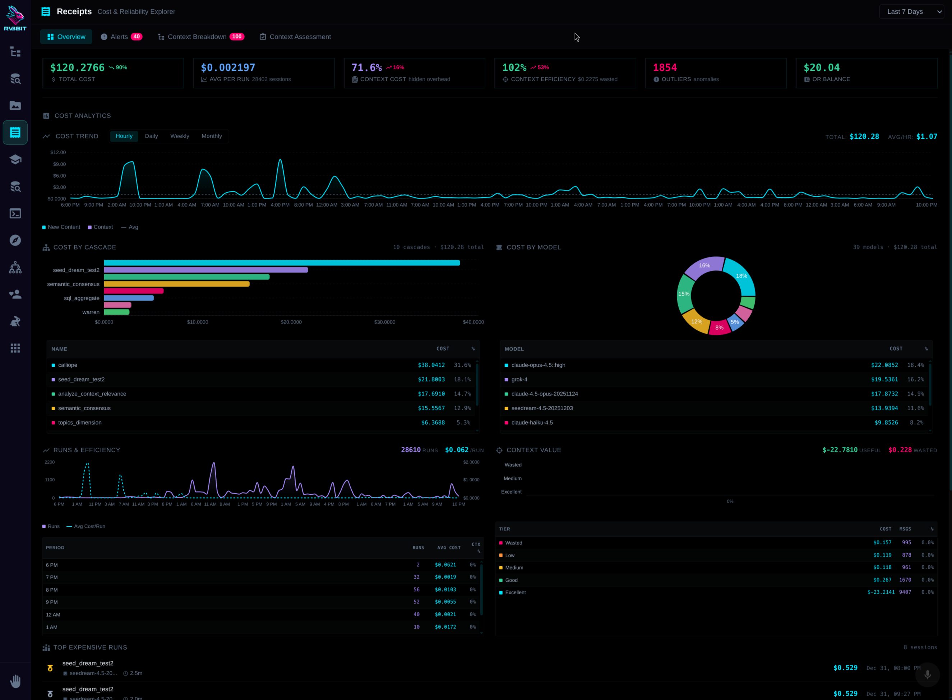Image resolution: width=952 pixels, height=700 pixels.
Task: Switch cost trend to Monthly
Action: [x=212, y=136]
